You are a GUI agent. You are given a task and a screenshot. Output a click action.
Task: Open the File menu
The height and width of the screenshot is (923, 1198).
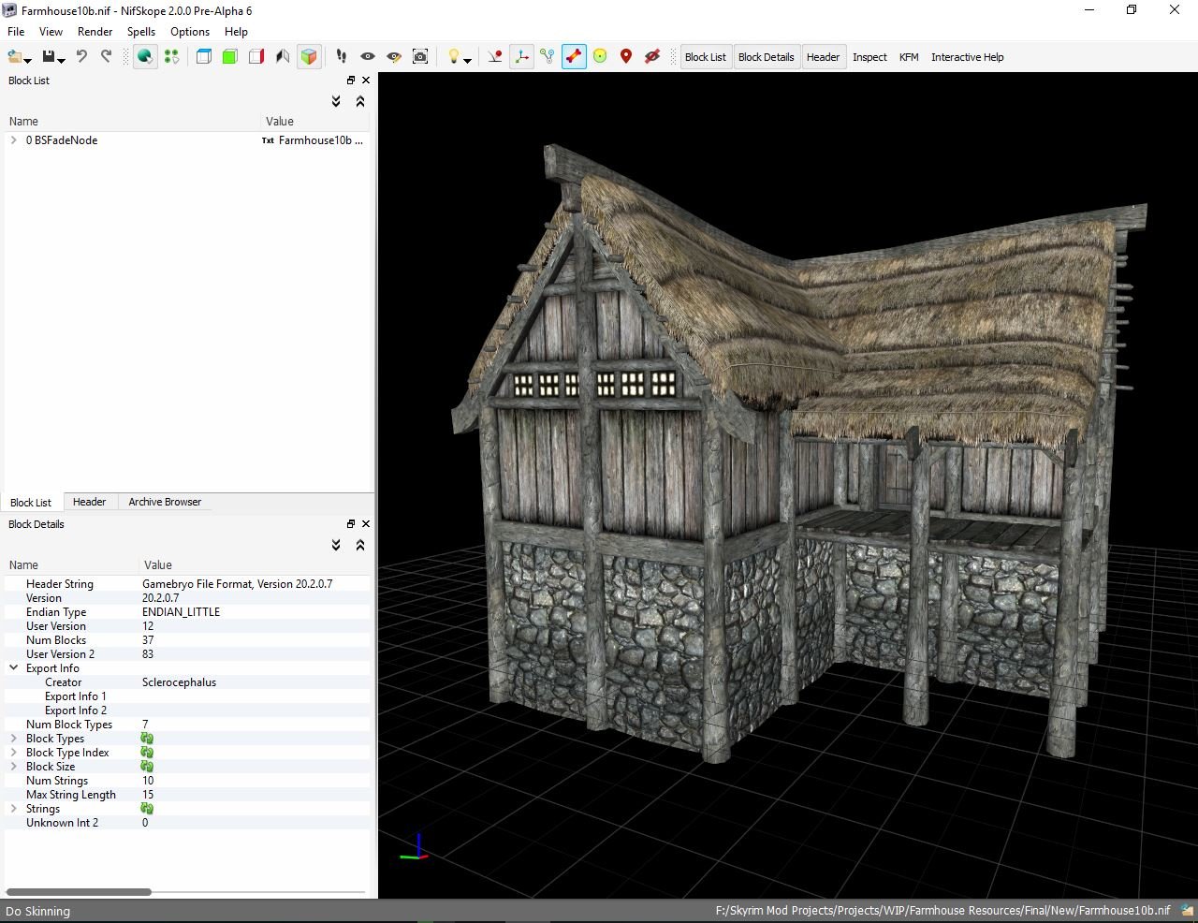pos(16,32)
